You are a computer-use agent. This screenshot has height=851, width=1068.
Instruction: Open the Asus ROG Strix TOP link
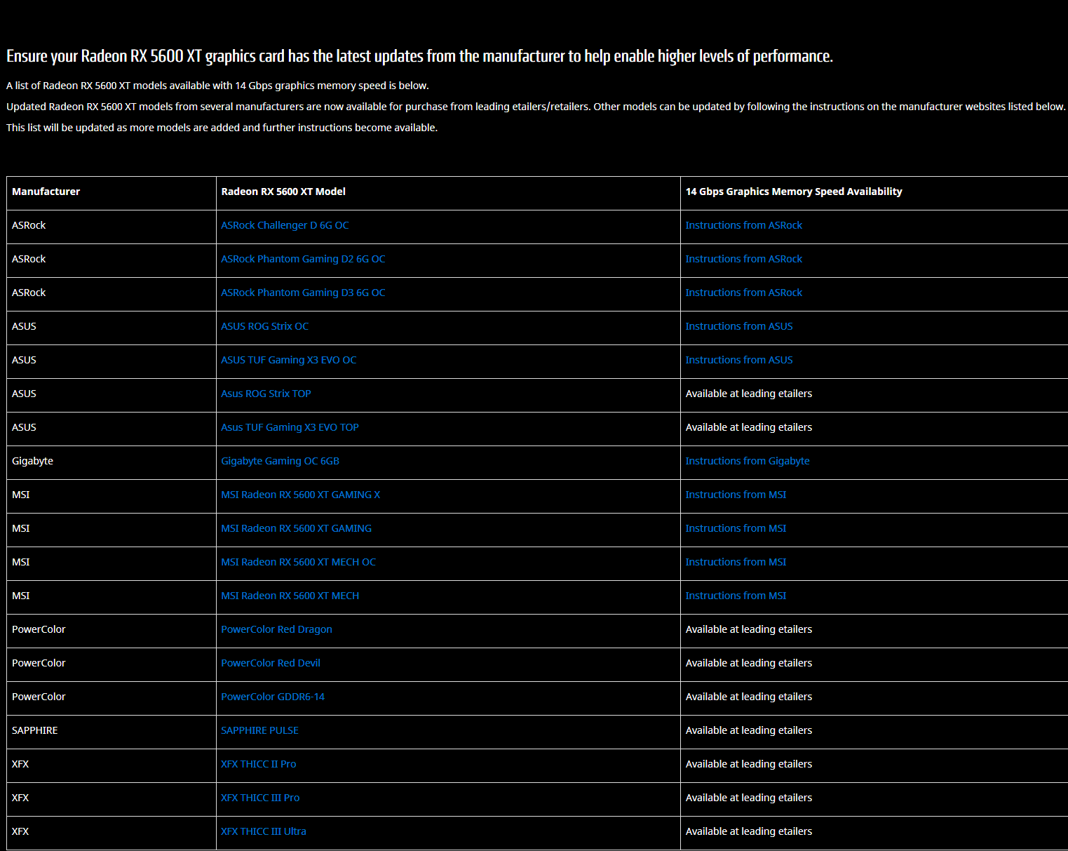266,394
